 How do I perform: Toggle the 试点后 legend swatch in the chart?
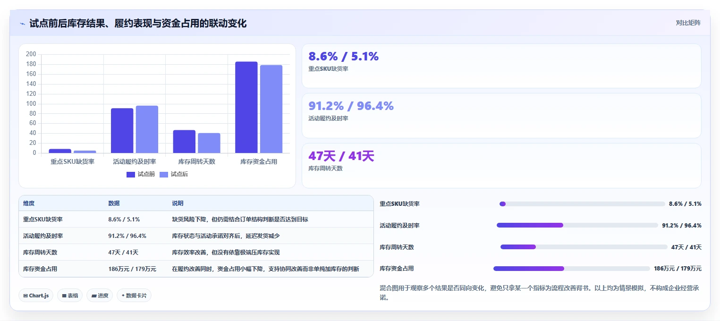pos(164,175)
